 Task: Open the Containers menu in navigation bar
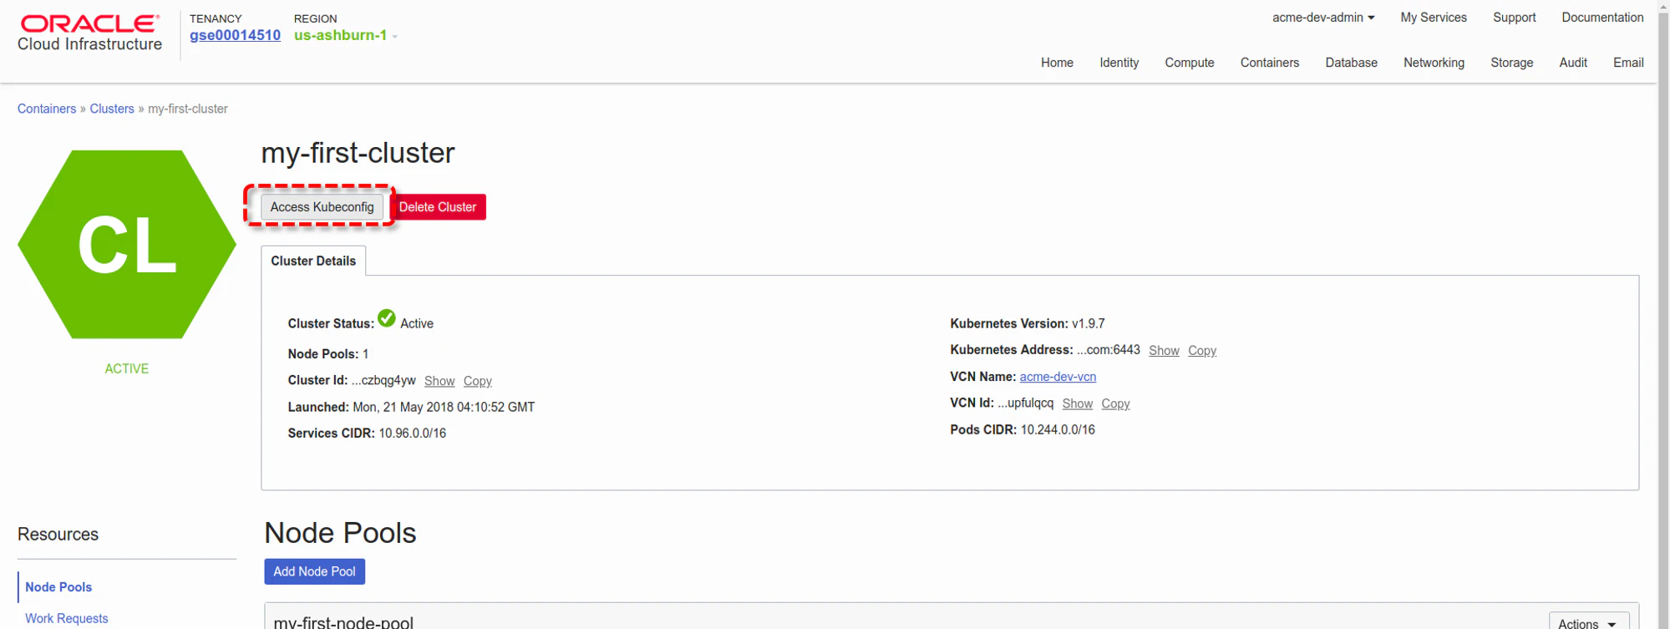(x=1269, y=63)
